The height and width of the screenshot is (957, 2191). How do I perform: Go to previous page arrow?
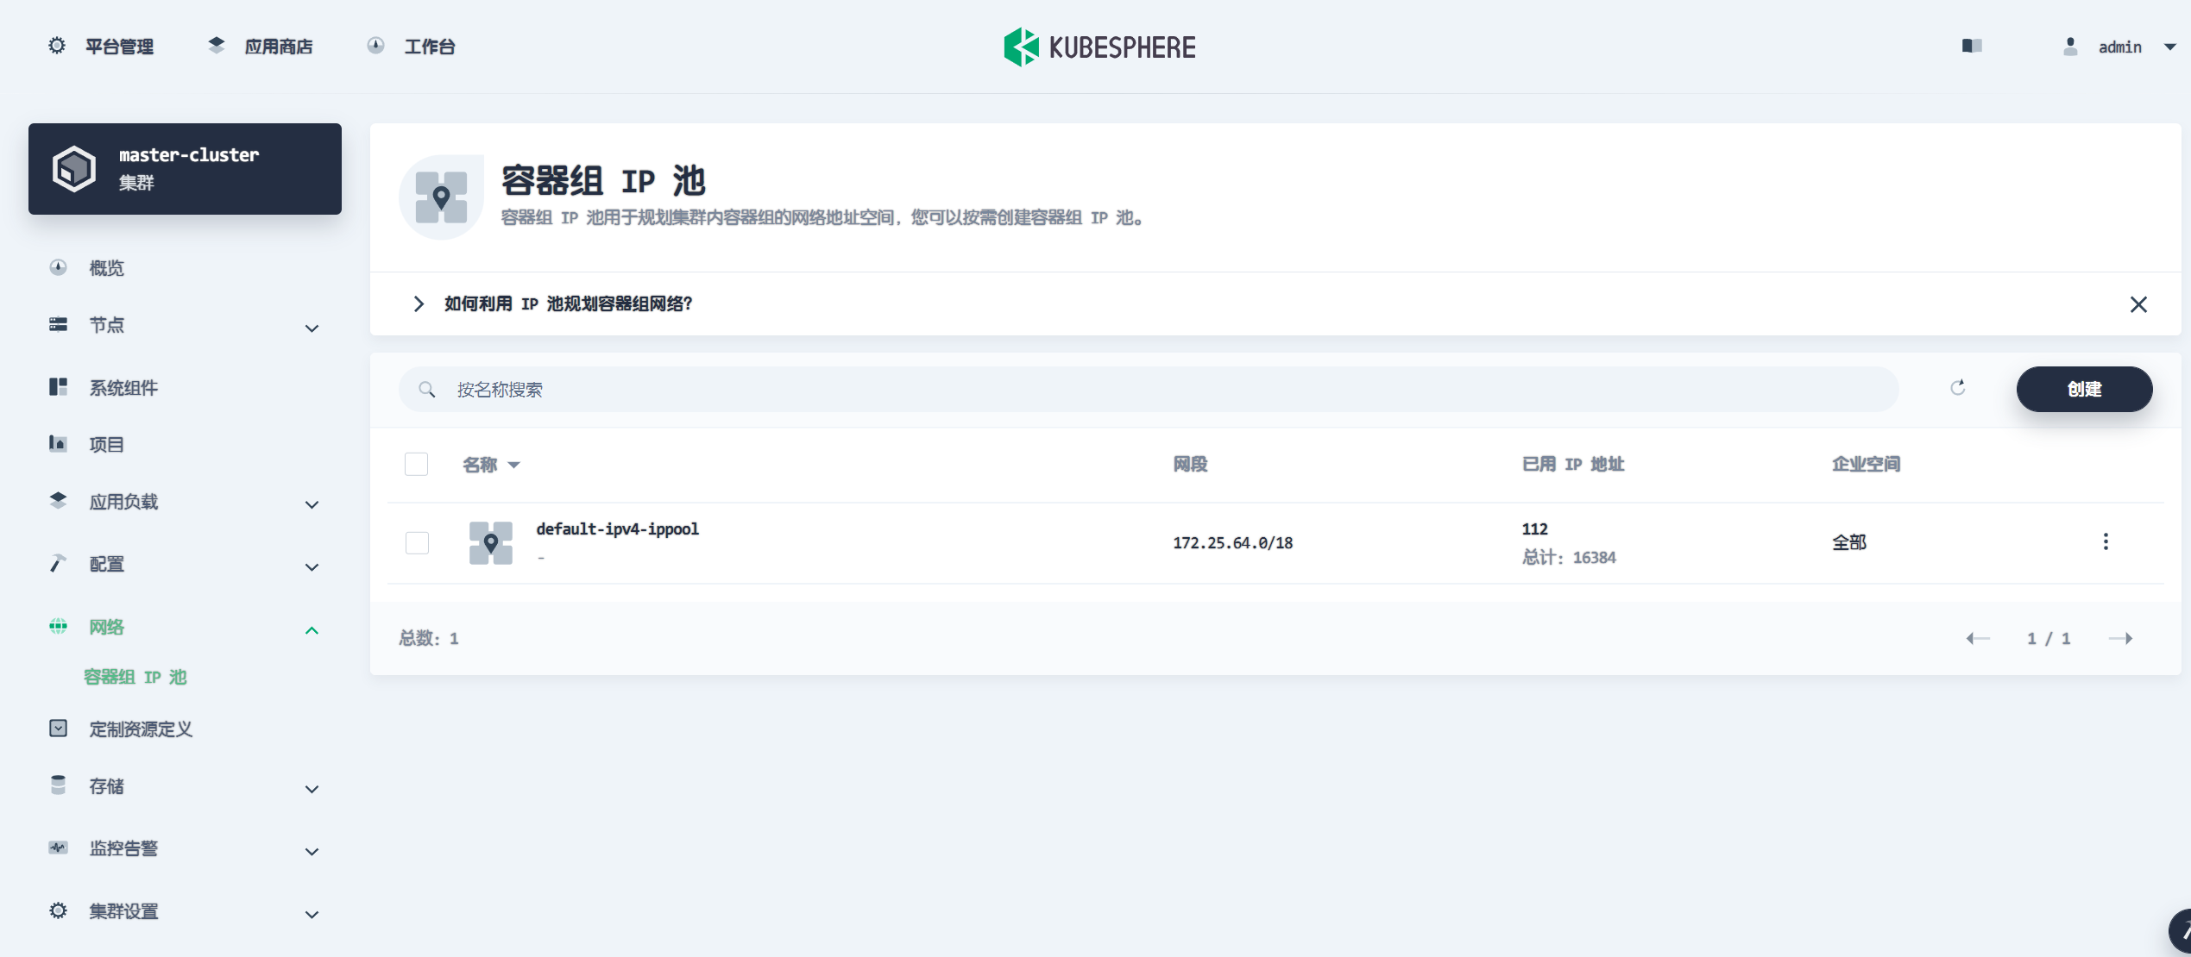pos(1978,638)
